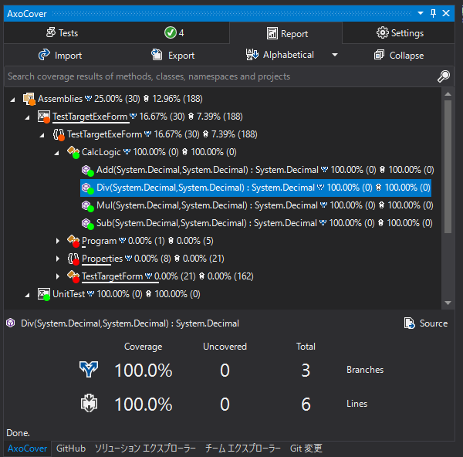Click the Collapse stacked-windows icon
This screenshot has height=457, width=463.
point(379,55)
